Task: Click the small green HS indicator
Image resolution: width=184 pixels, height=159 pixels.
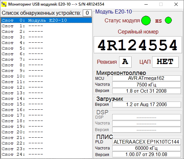Action: (x=168, y=20)
